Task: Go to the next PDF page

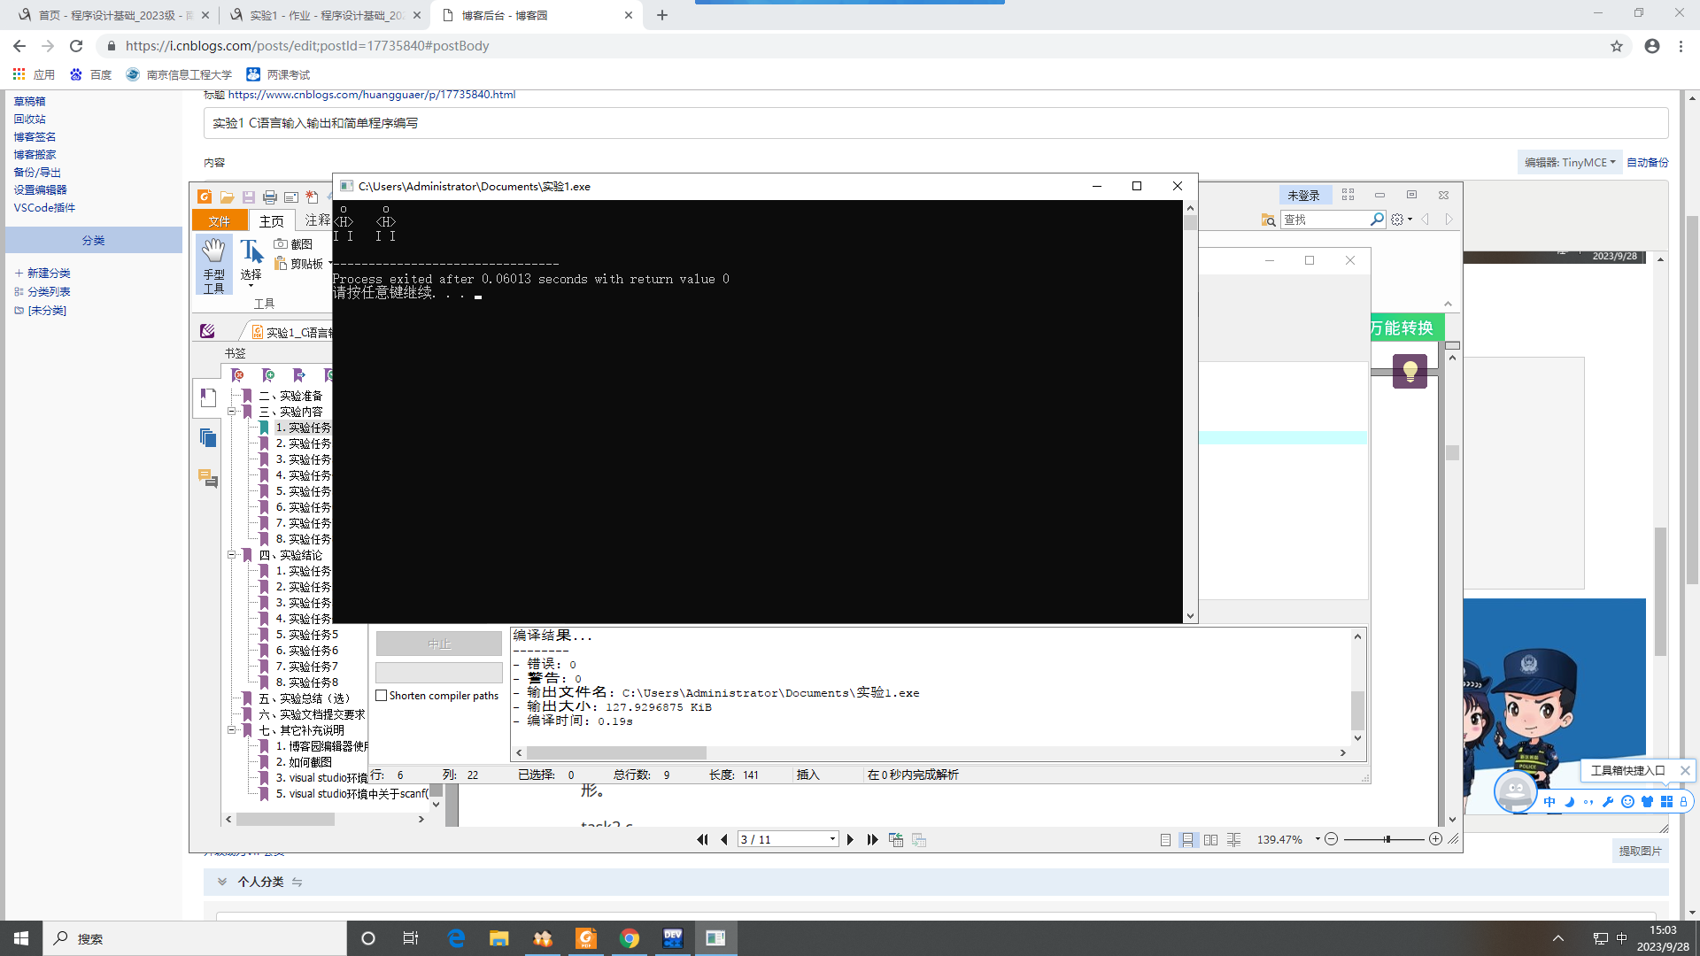Action: click(850, 839)
